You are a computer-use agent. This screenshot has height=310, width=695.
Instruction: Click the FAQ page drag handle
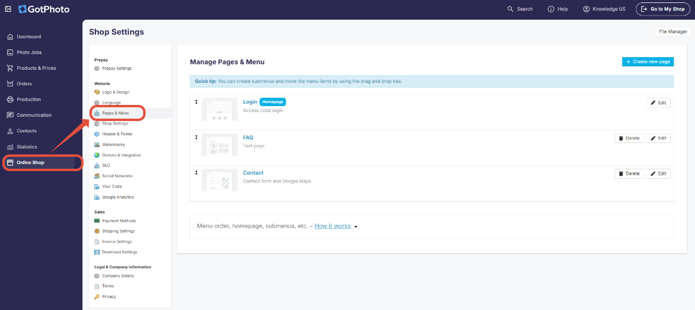196,137
